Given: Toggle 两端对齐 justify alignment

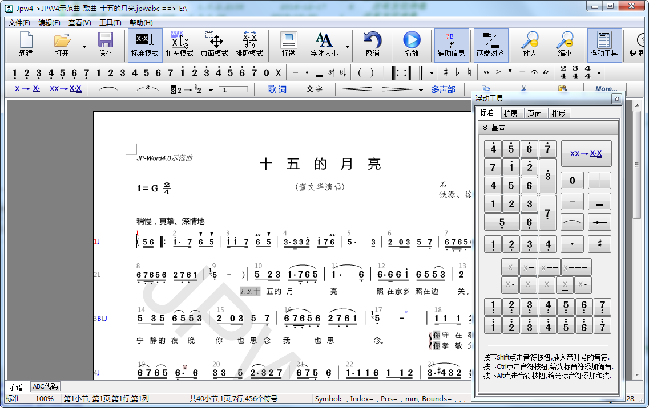Looking at the screenshot, I should (490, 44).
